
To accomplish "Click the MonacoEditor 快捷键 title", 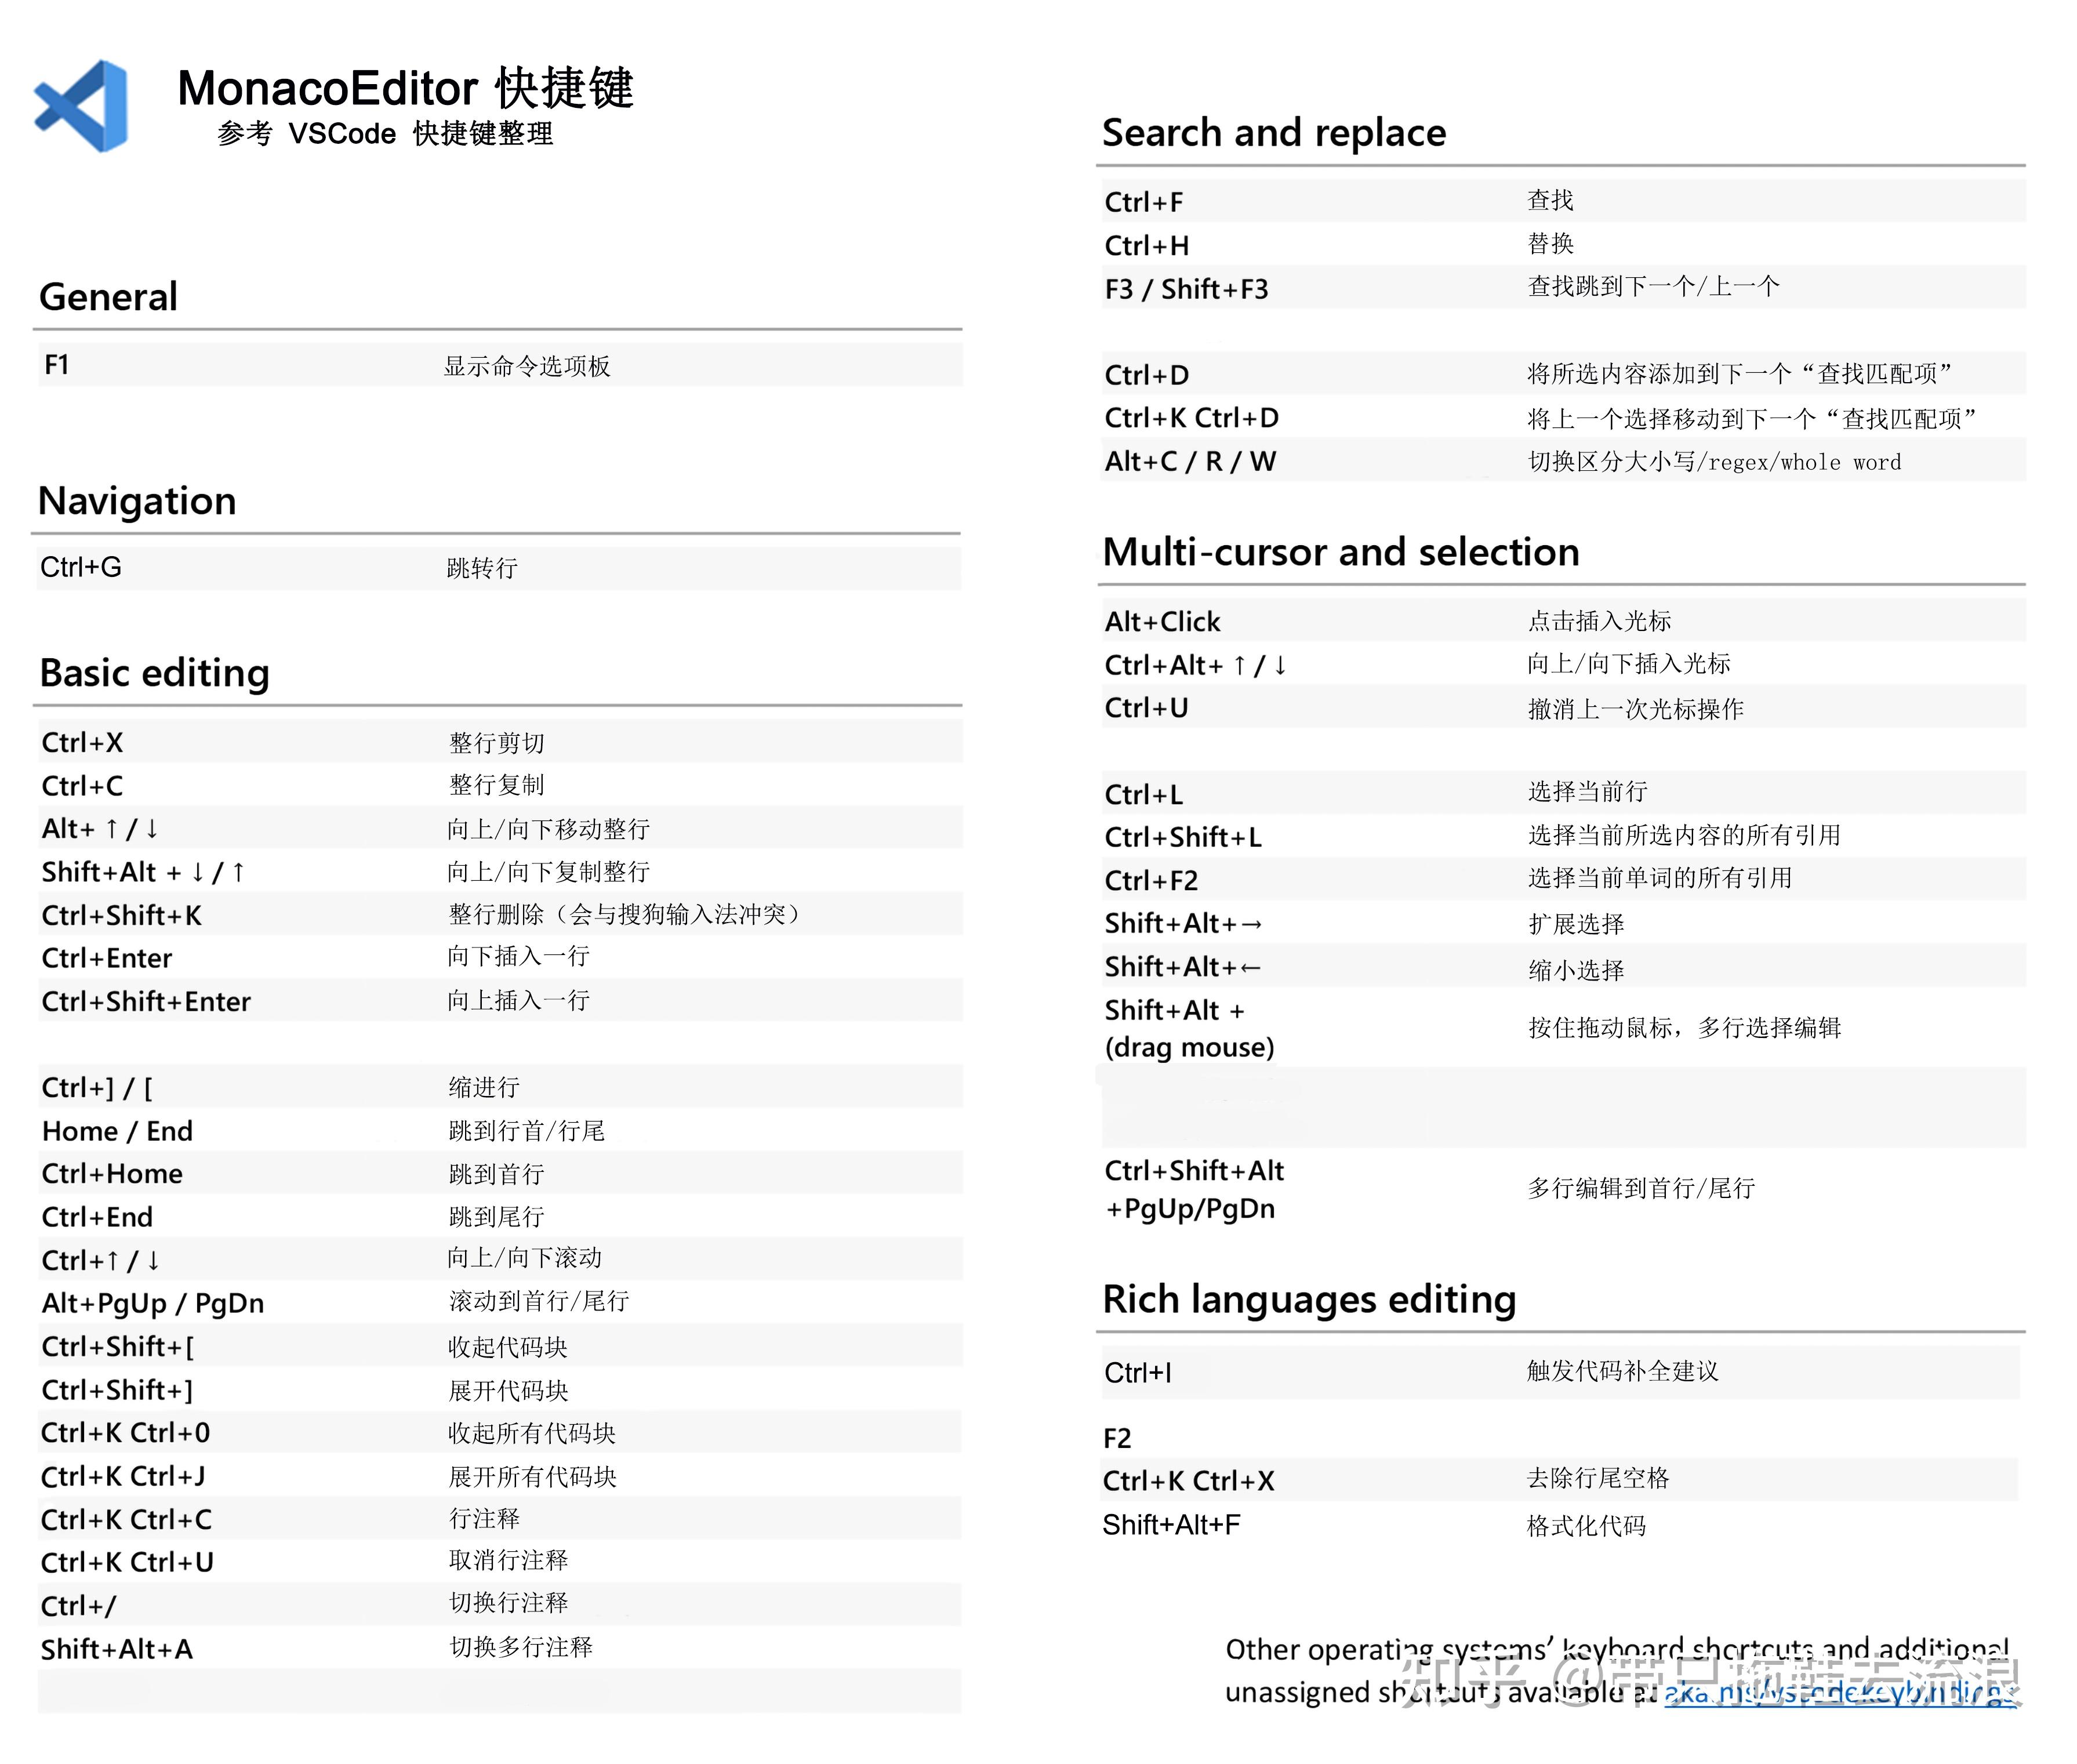I will 405,88.
